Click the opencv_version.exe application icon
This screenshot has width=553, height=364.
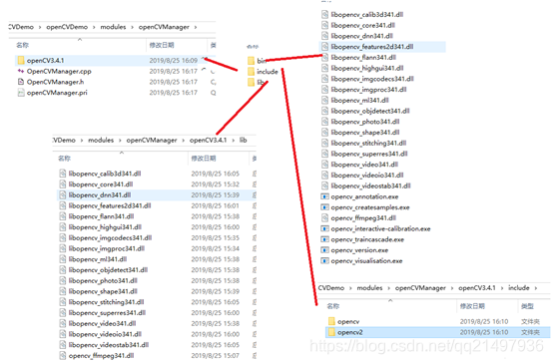[324, 250]
